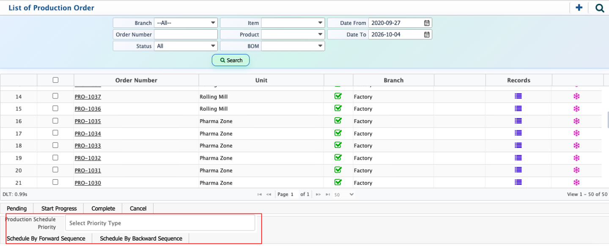
Task: Tick the checkbox for order PRO-1036
Action: 55,108
